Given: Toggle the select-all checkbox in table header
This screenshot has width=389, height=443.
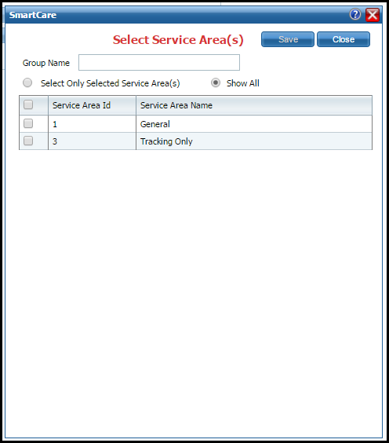Looking at the screenshot, I should pos(28,104).
